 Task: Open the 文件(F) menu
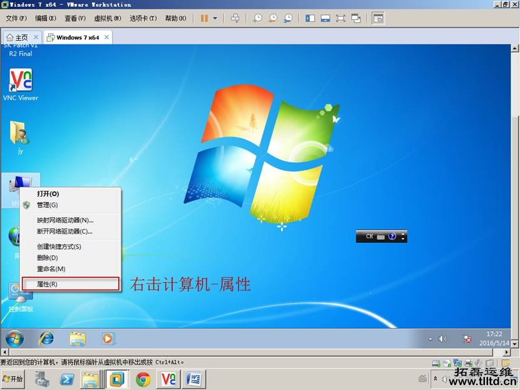click(16, 18)
